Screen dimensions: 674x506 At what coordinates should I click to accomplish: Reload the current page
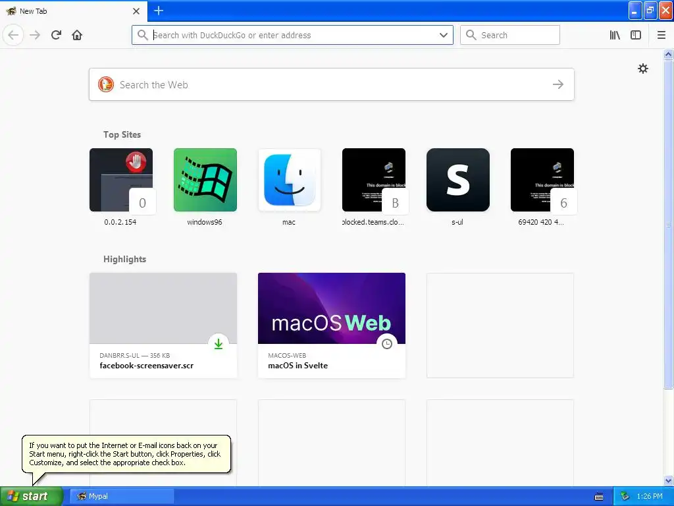[x=56, y=35]
